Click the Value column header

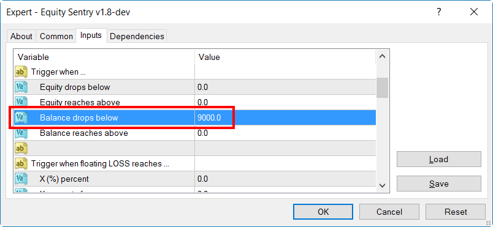285,57
